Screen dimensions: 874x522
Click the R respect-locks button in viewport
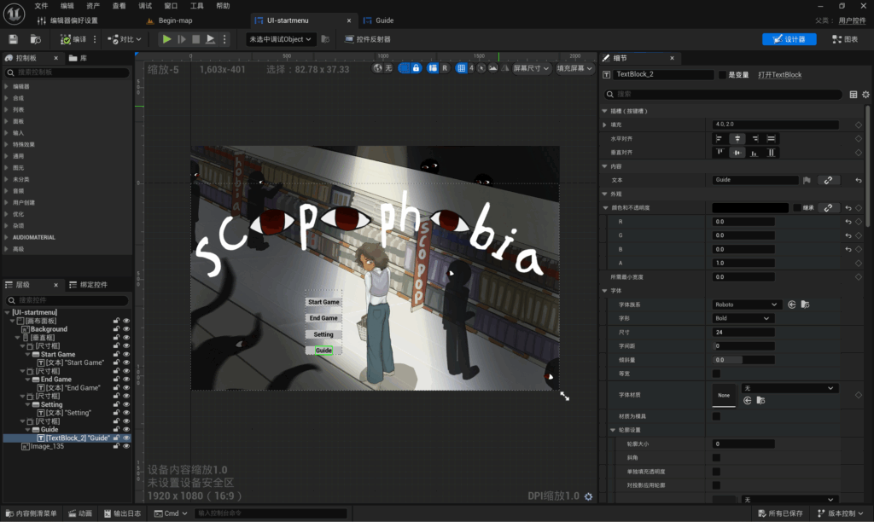(444, 68)
